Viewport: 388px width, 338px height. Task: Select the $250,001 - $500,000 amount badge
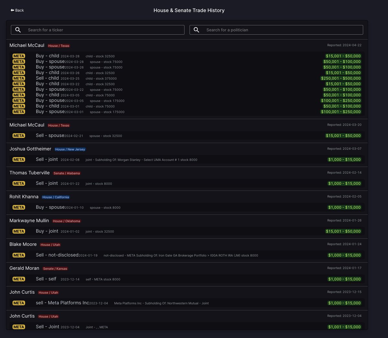click(x=341, y=78)
